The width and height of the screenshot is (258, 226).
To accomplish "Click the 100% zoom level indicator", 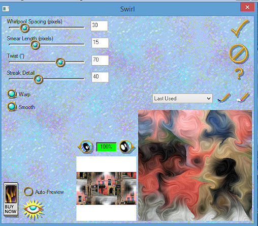I will 106,147.
